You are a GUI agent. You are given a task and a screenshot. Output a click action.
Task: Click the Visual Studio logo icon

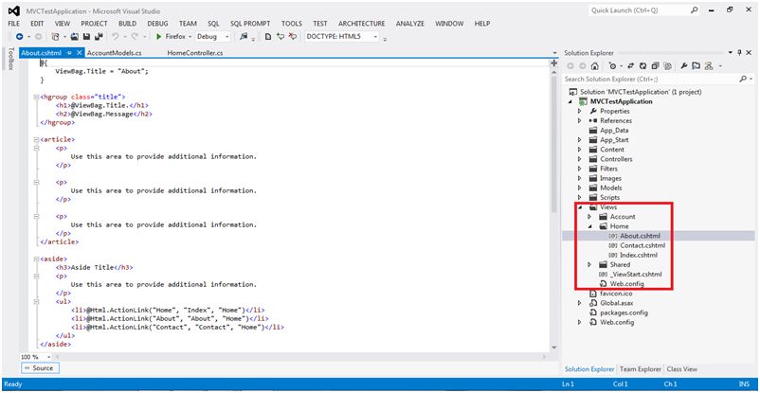pos(13,10)
